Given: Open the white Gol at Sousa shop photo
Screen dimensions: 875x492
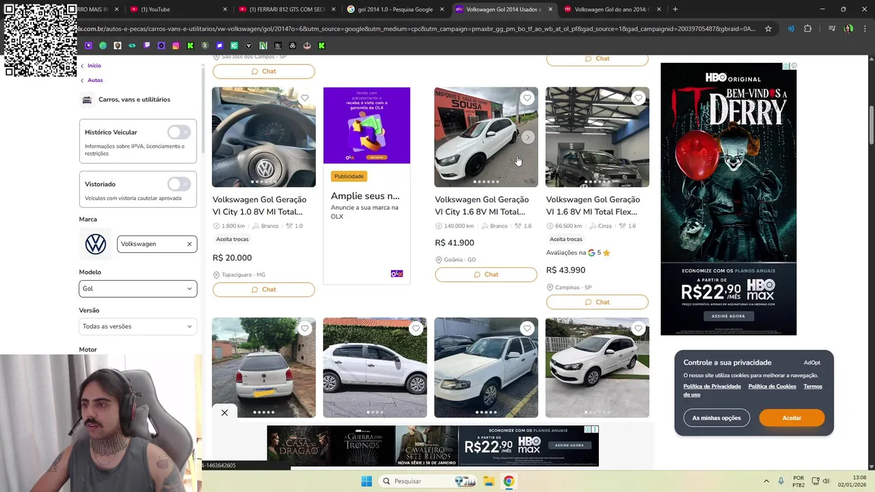Looking at the screenshot, I should click(486, 137).
